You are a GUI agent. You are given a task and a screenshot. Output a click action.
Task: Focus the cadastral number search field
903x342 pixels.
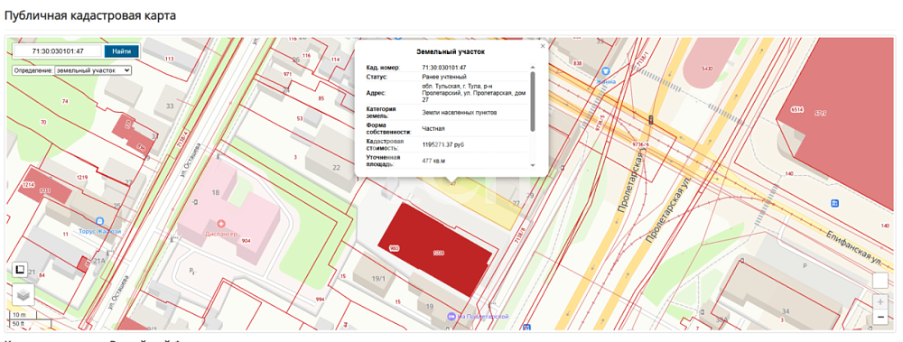click(x=58, y=51)
